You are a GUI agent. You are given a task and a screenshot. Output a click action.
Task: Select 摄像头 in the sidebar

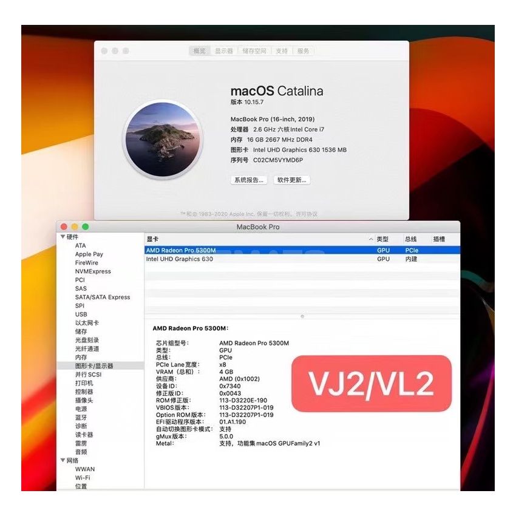84,400
